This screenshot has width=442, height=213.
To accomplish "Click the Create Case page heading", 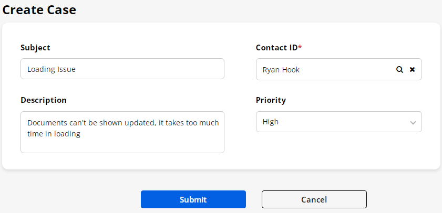I will pyautogui.click(x=39, y=9).
